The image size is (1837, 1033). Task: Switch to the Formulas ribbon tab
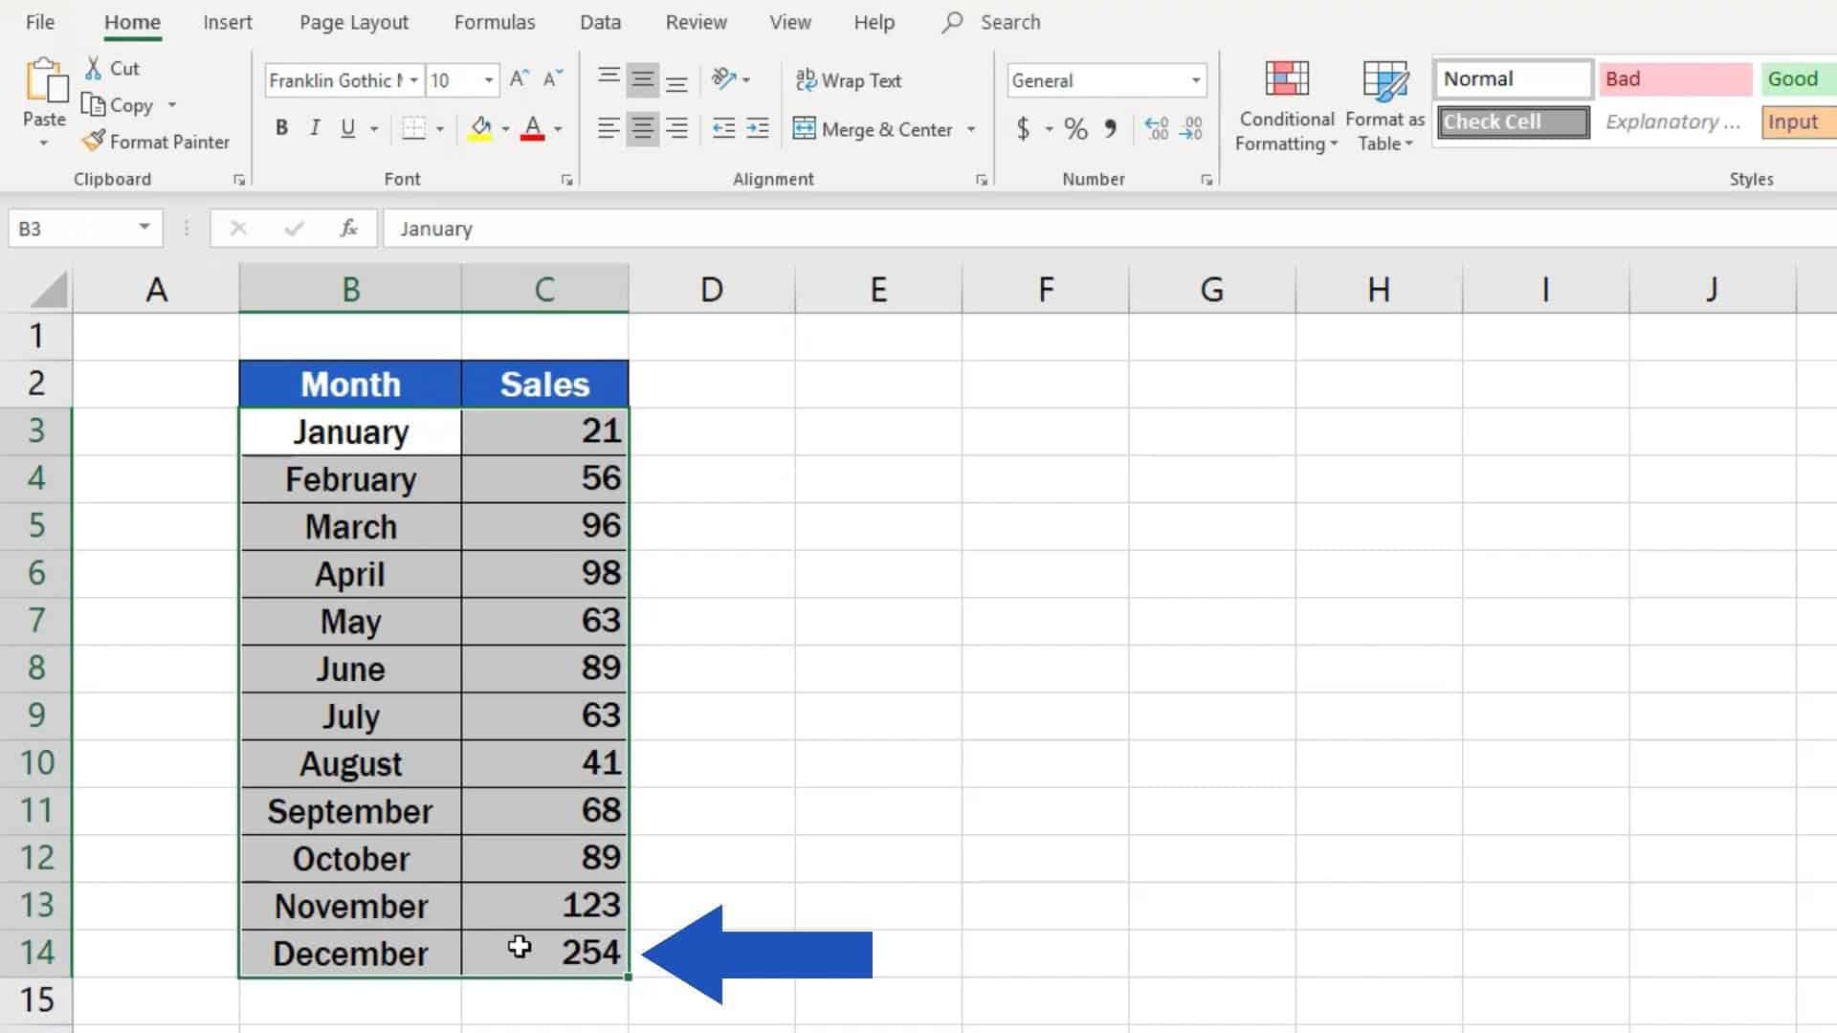coord(494,21)
